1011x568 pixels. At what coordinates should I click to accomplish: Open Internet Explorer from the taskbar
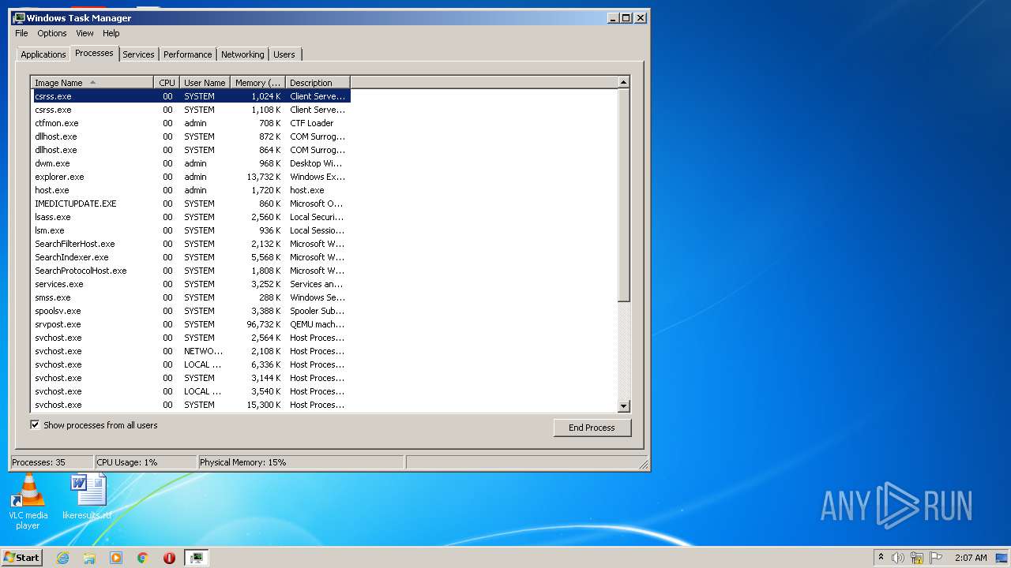[x=63, y=558]
